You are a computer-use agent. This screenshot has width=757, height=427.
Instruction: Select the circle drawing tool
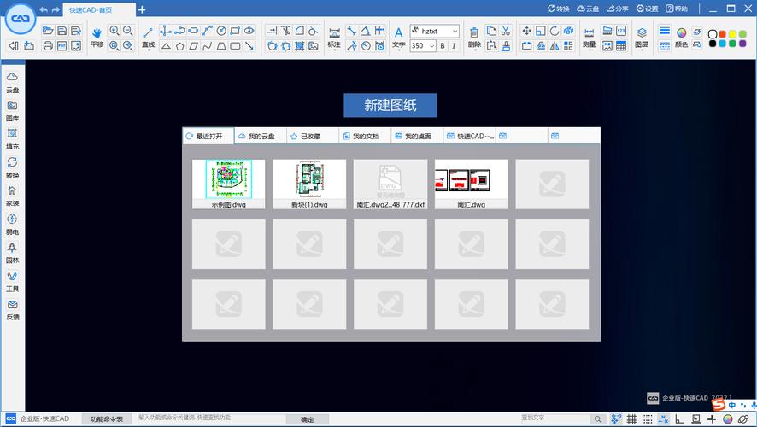click(221, 31)
